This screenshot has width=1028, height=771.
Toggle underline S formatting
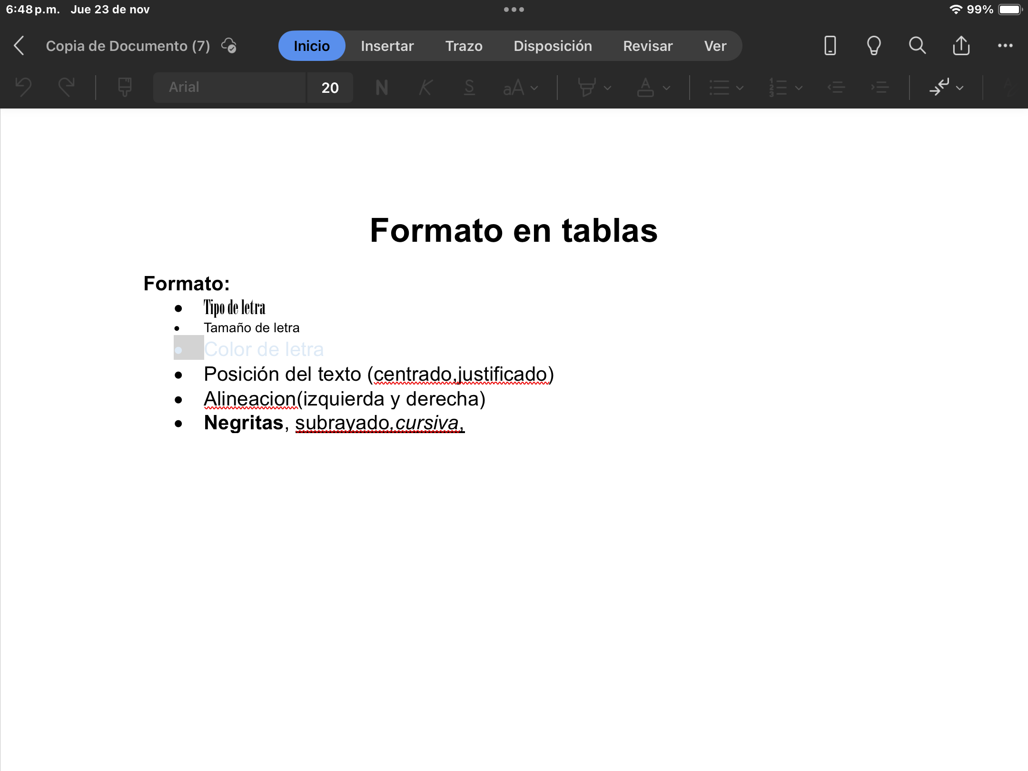click(469, 88)
